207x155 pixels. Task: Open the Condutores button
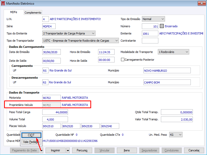172,150
